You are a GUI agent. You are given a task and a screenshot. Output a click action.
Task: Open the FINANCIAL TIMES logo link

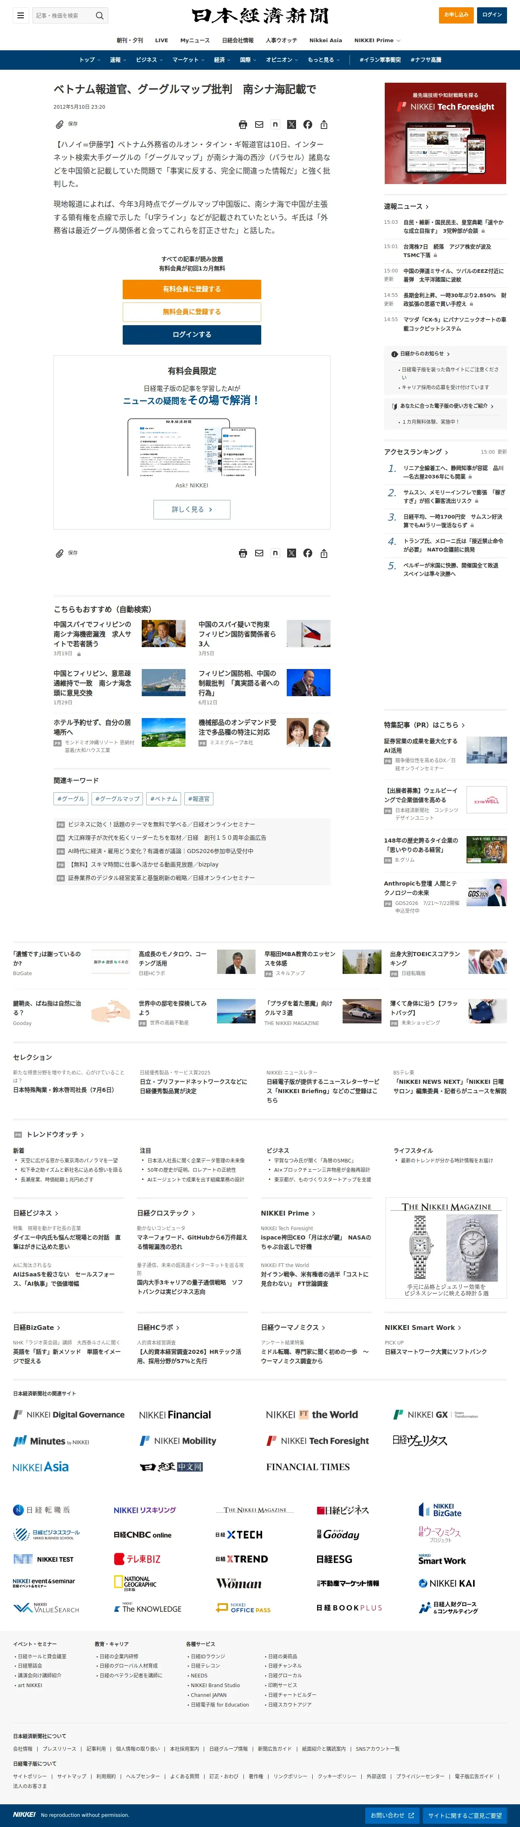308,1467
